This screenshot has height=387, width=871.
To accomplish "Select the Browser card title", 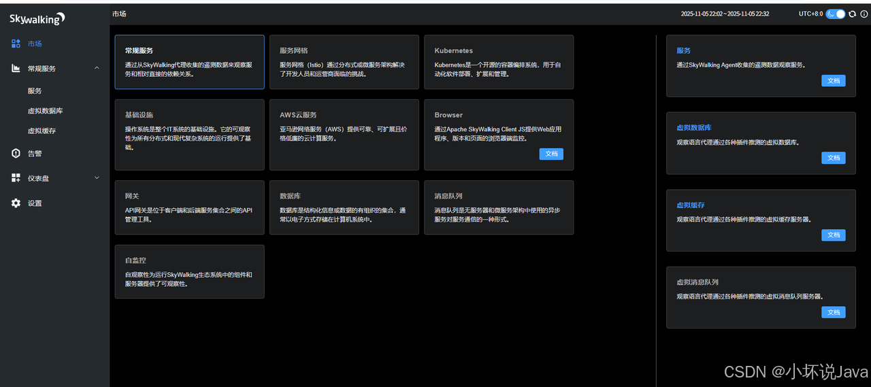I will [x=448, y=115].
